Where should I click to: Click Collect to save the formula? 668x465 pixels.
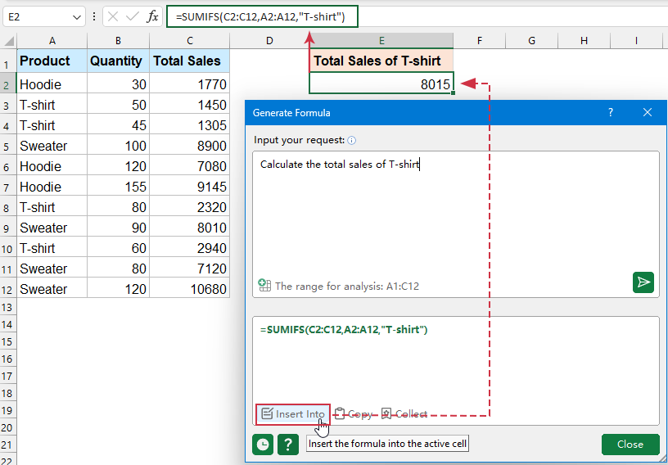[404, 414]
